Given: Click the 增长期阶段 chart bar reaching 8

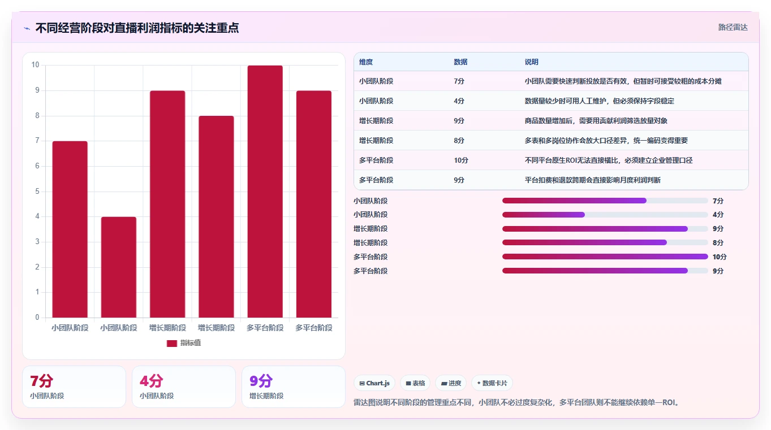Looking at the screenshot, I should coord(216,217).
